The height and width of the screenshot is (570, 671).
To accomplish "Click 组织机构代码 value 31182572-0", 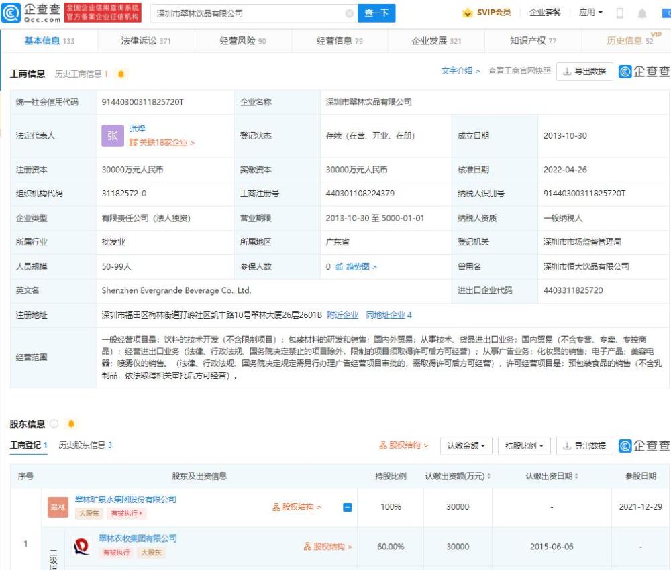I will coord(123,193).
